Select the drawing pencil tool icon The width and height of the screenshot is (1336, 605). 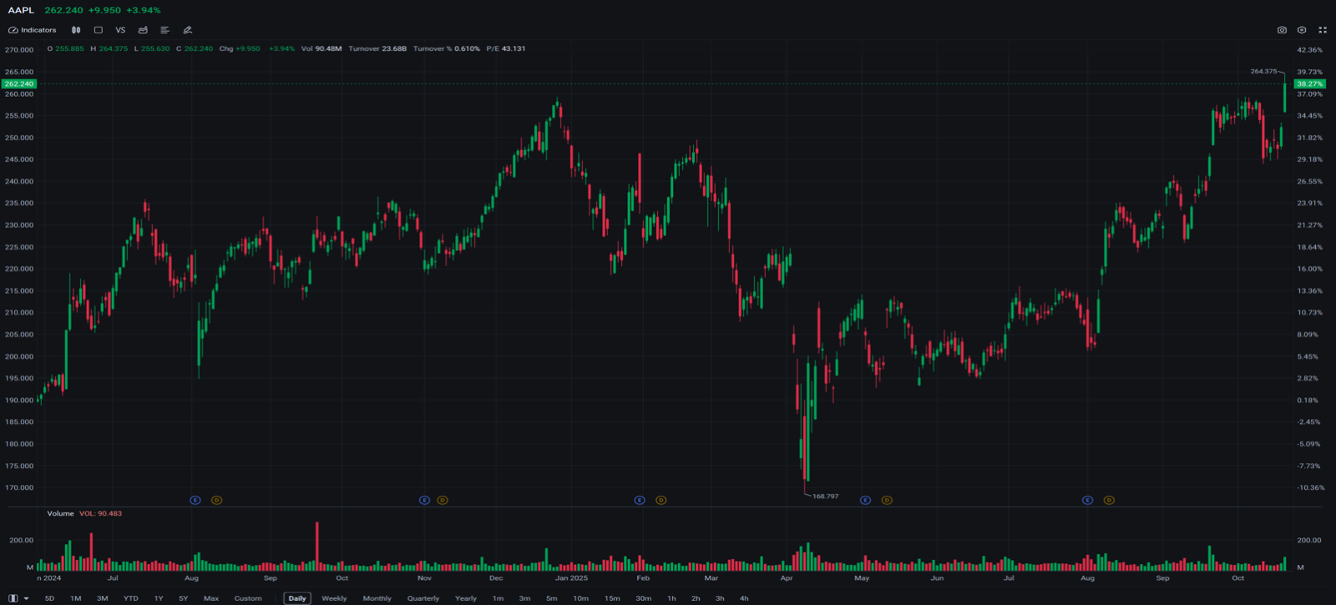click(x=188, y=30)
